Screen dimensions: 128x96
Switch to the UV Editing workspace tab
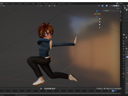click(19, 3)
